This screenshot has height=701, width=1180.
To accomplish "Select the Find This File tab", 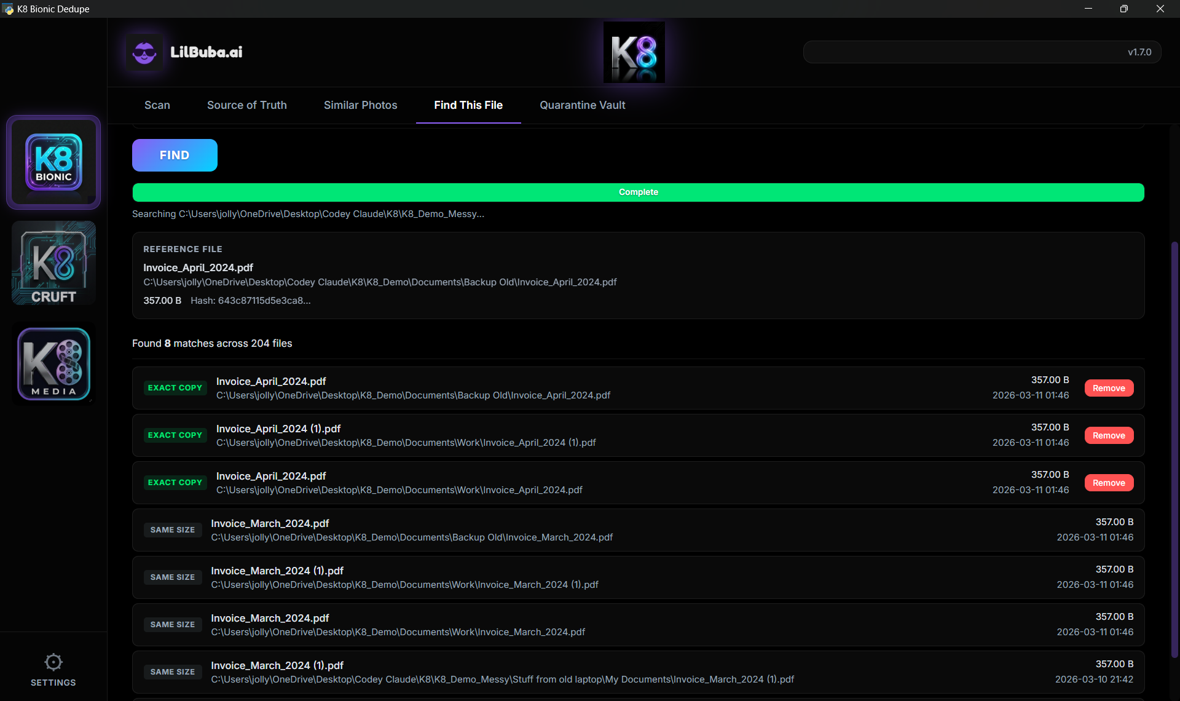I will [x=468, y=105].
